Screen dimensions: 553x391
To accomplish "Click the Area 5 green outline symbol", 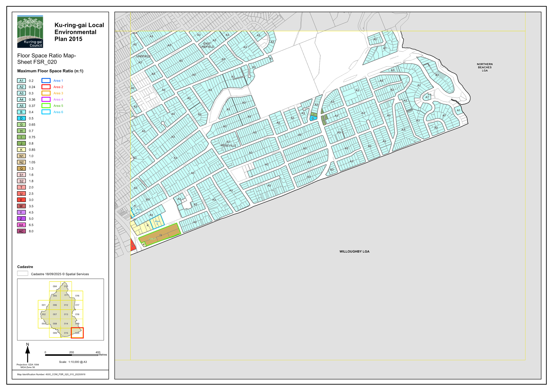I will [46, 106].
